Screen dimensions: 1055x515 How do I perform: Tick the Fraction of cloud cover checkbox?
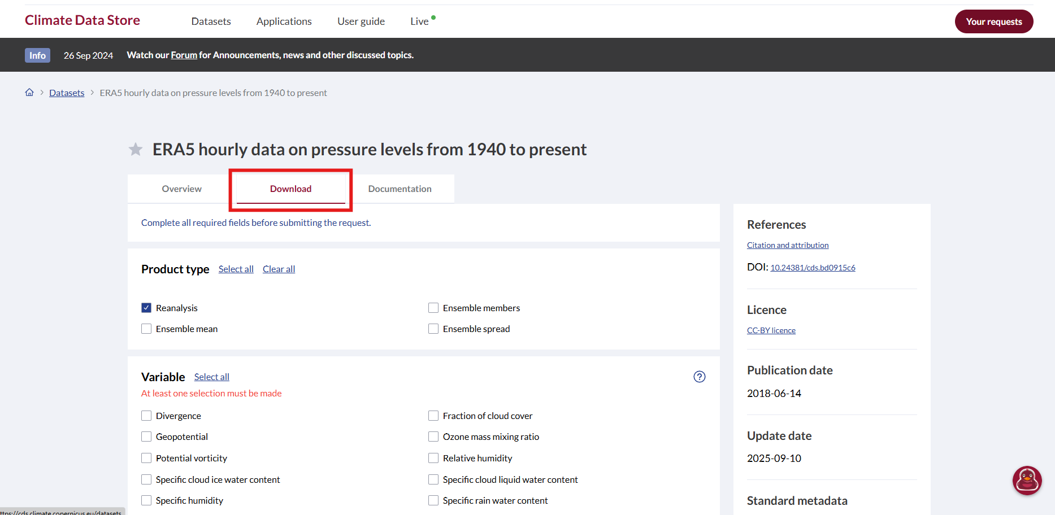[x=433, y=416]
